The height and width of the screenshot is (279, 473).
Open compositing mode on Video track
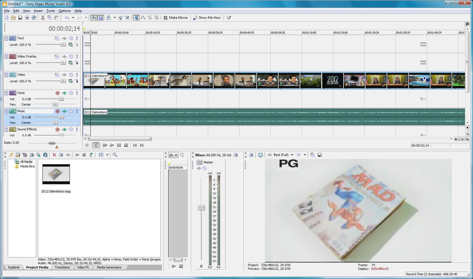point(70,81)
